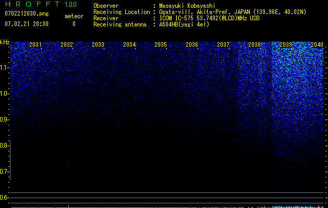Click the 2033 time marker
The height and width of the screenshot is (208, 328).
[x=98, y=44]
